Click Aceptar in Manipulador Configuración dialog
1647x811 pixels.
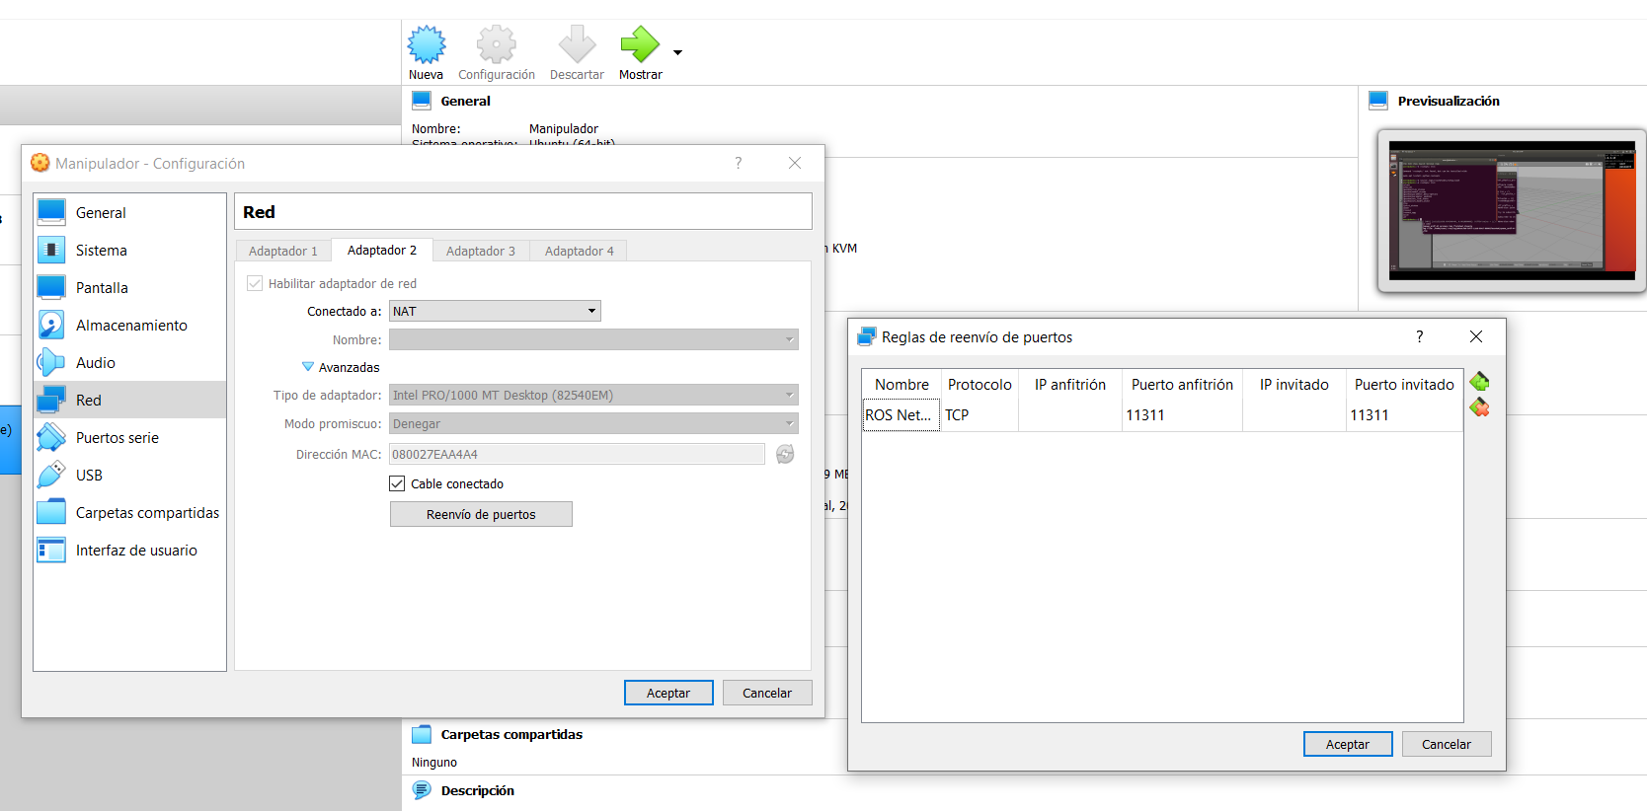pyautogui.click(x=668, y=693)
